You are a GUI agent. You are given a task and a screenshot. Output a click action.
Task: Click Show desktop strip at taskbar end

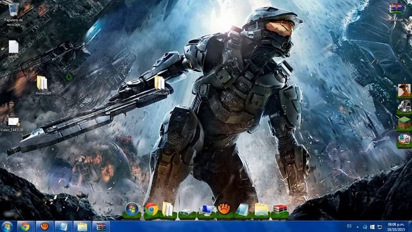tap(410, 227)
